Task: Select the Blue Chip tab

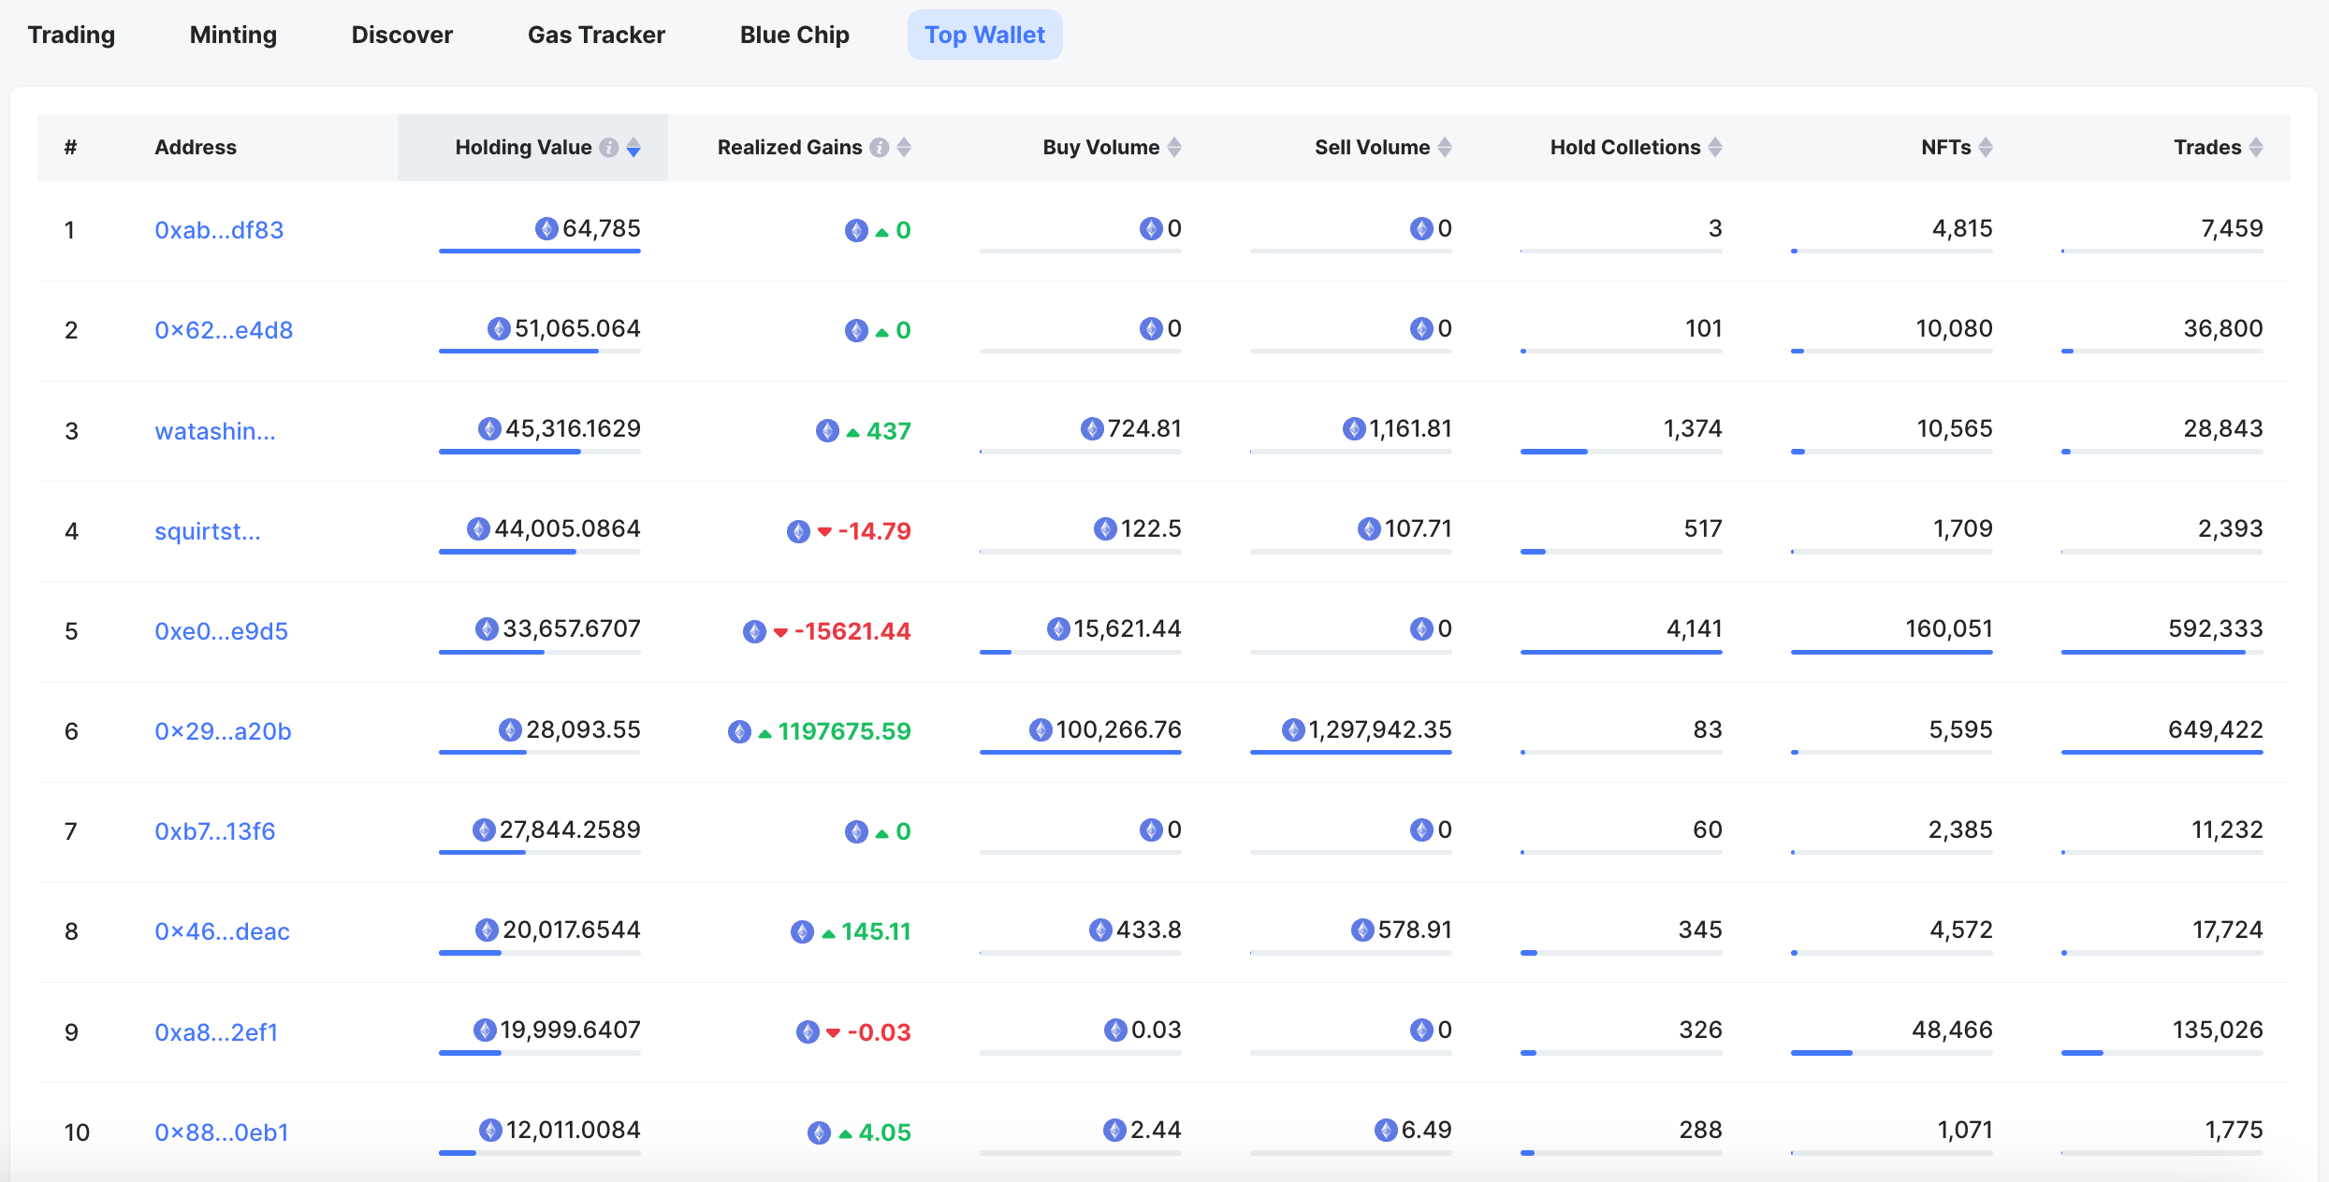Action: 794,35
